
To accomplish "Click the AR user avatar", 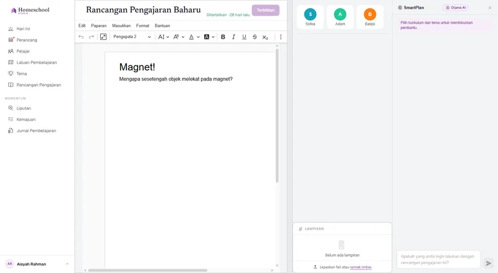I will click(x=10, y=264).
